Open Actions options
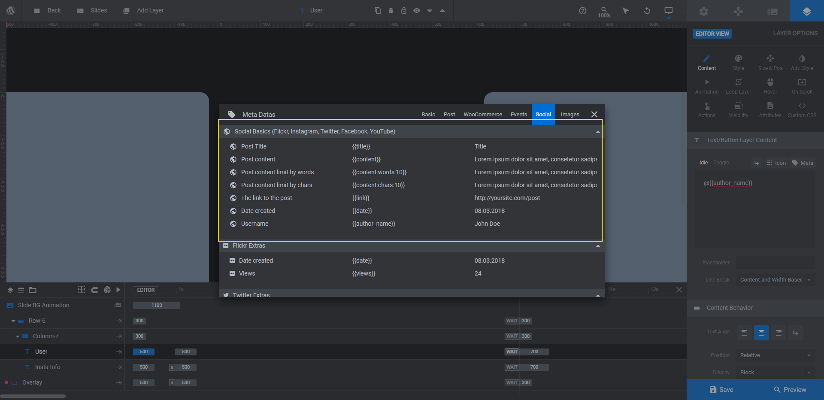Viewport: 824px width, 400px height. (x=707, y=110)
